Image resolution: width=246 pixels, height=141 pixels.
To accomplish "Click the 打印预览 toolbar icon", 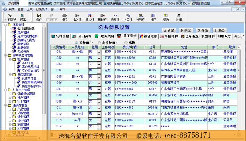I will coord(52,17).
